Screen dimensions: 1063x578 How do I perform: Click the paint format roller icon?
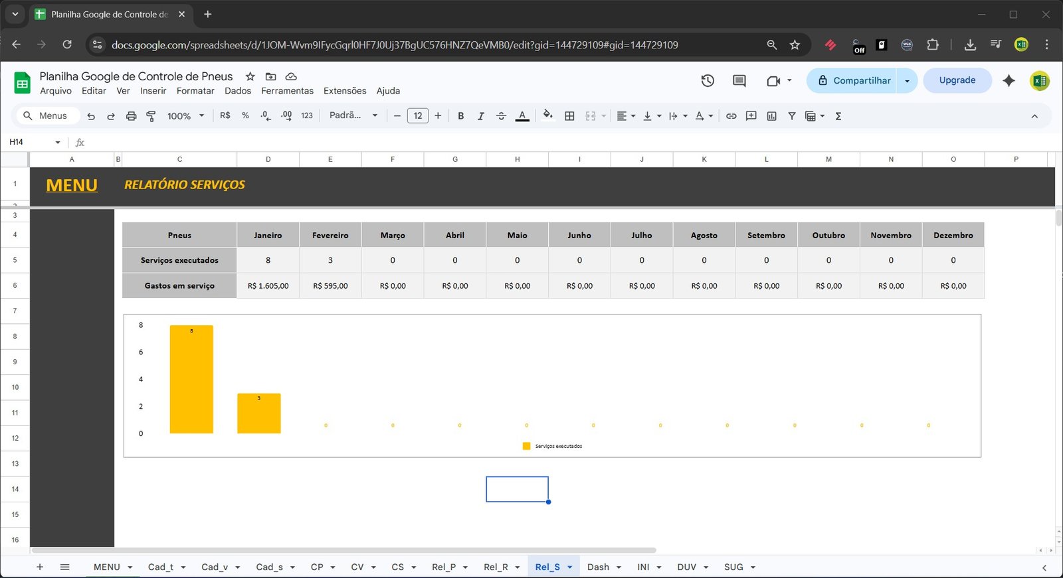pos(151,116)
